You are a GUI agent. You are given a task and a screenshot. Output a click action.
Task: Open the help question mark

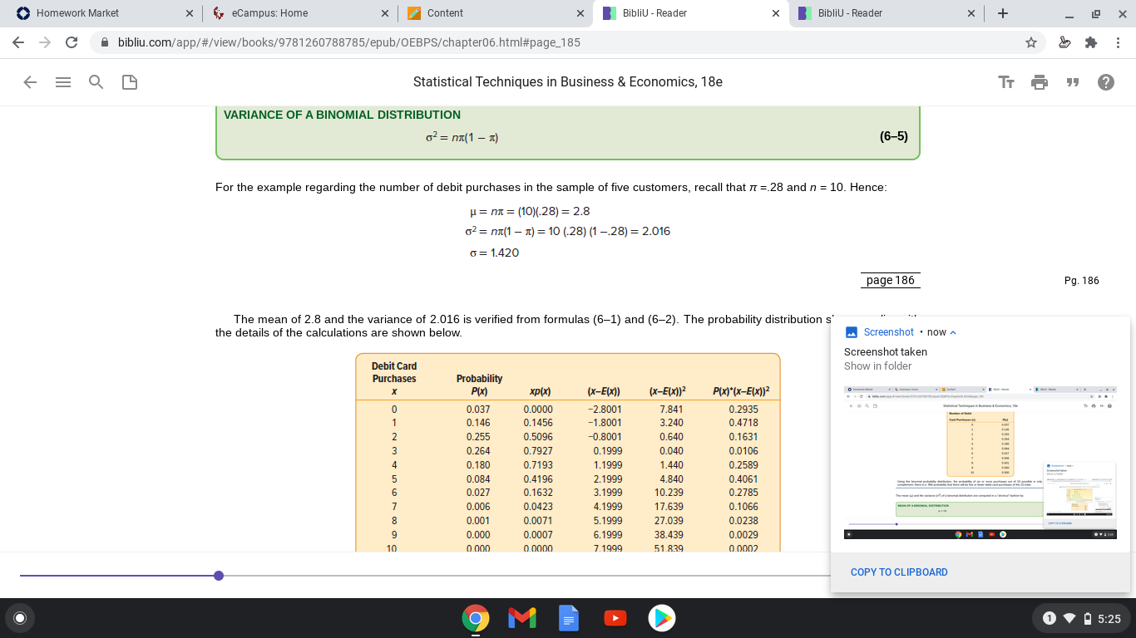point(1106,82)
